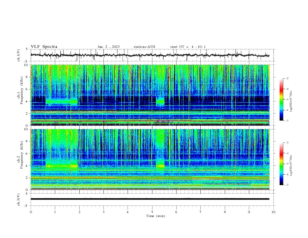The width and height of the screenshot is (308, 238).
Task: Click the ch.1 emission burst near minute 5.3
Action: [x=160, y=102]
